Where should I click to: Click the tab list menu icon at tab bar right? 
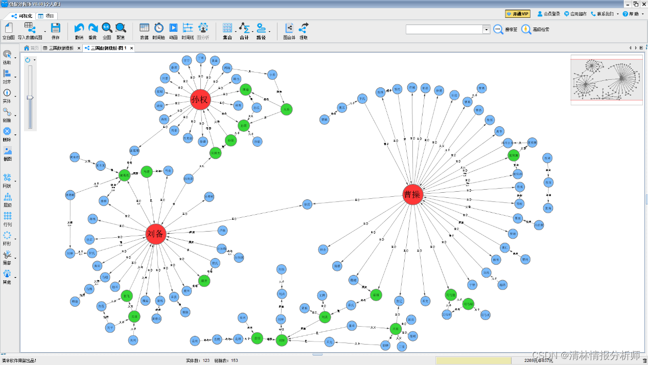[x=641, y=48]
